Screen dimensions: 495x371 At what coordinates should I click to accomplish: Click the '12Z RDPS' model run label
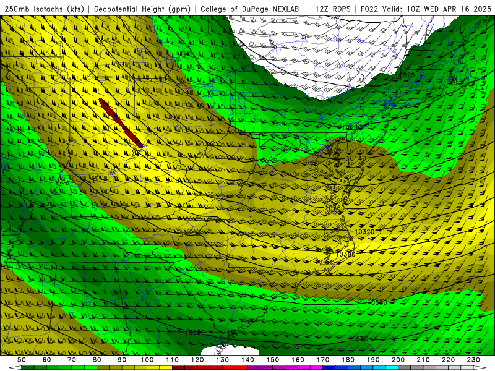(x=333, y=9)
